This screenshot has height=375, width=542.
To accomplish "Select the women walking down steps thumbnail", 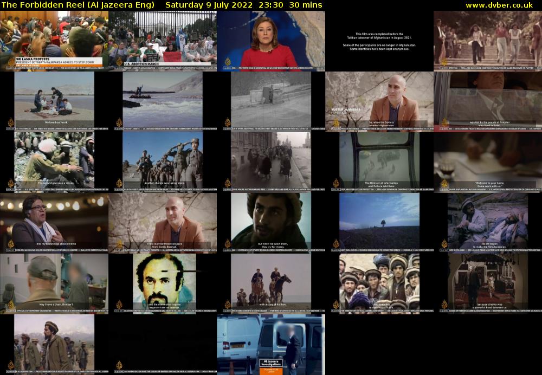I will (x=488, y=41).
